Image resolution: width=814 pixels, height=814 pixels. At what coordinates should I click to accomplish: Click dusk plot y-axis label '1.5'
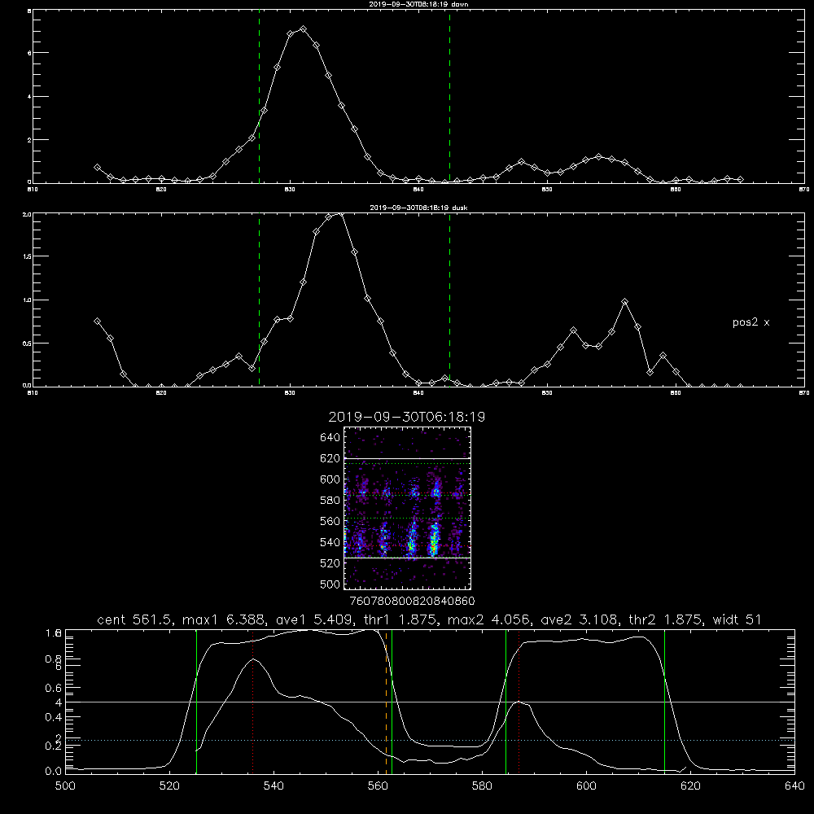[28, 256]
